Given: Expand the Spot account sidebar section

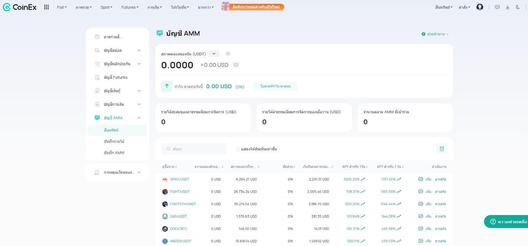Looking at the screenshot, I should point(139,50).
